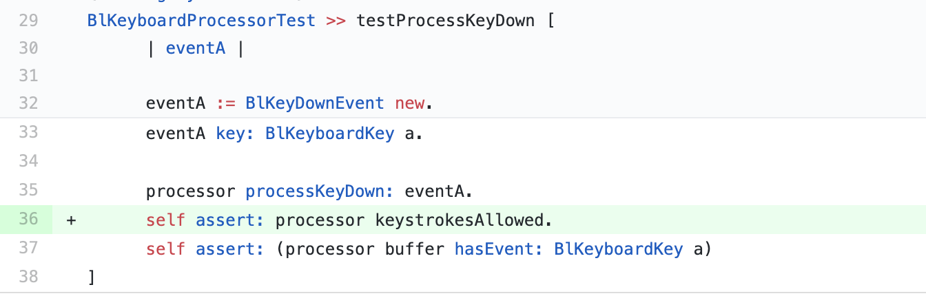Click BlKeyDownEvent on line 32

pyautogui.click(x=315, y=103)
